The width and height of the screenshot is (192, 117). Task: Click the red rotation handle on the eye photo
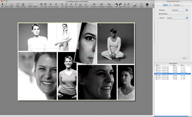(x=99, y=26)
